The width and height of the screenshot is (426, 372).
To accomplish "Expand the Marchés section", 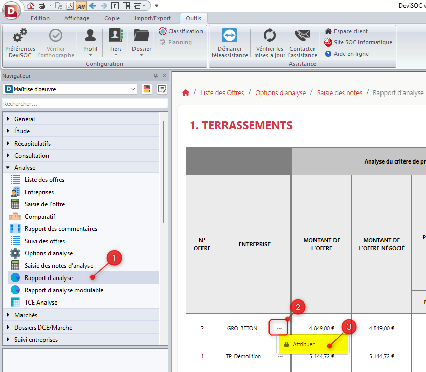I will [x=8, y=315].
